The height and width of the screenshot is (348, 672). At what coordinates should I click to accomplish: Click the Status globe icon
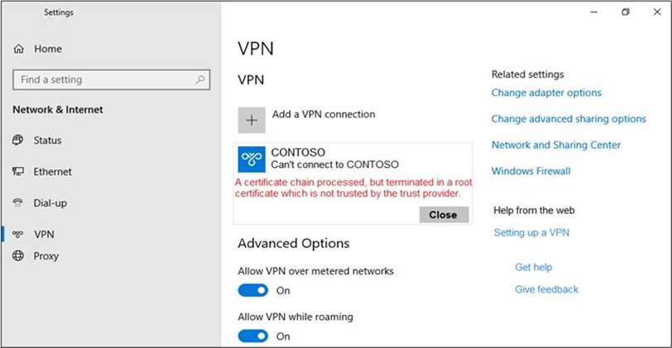pyautogui.click(x=18, y=141)
